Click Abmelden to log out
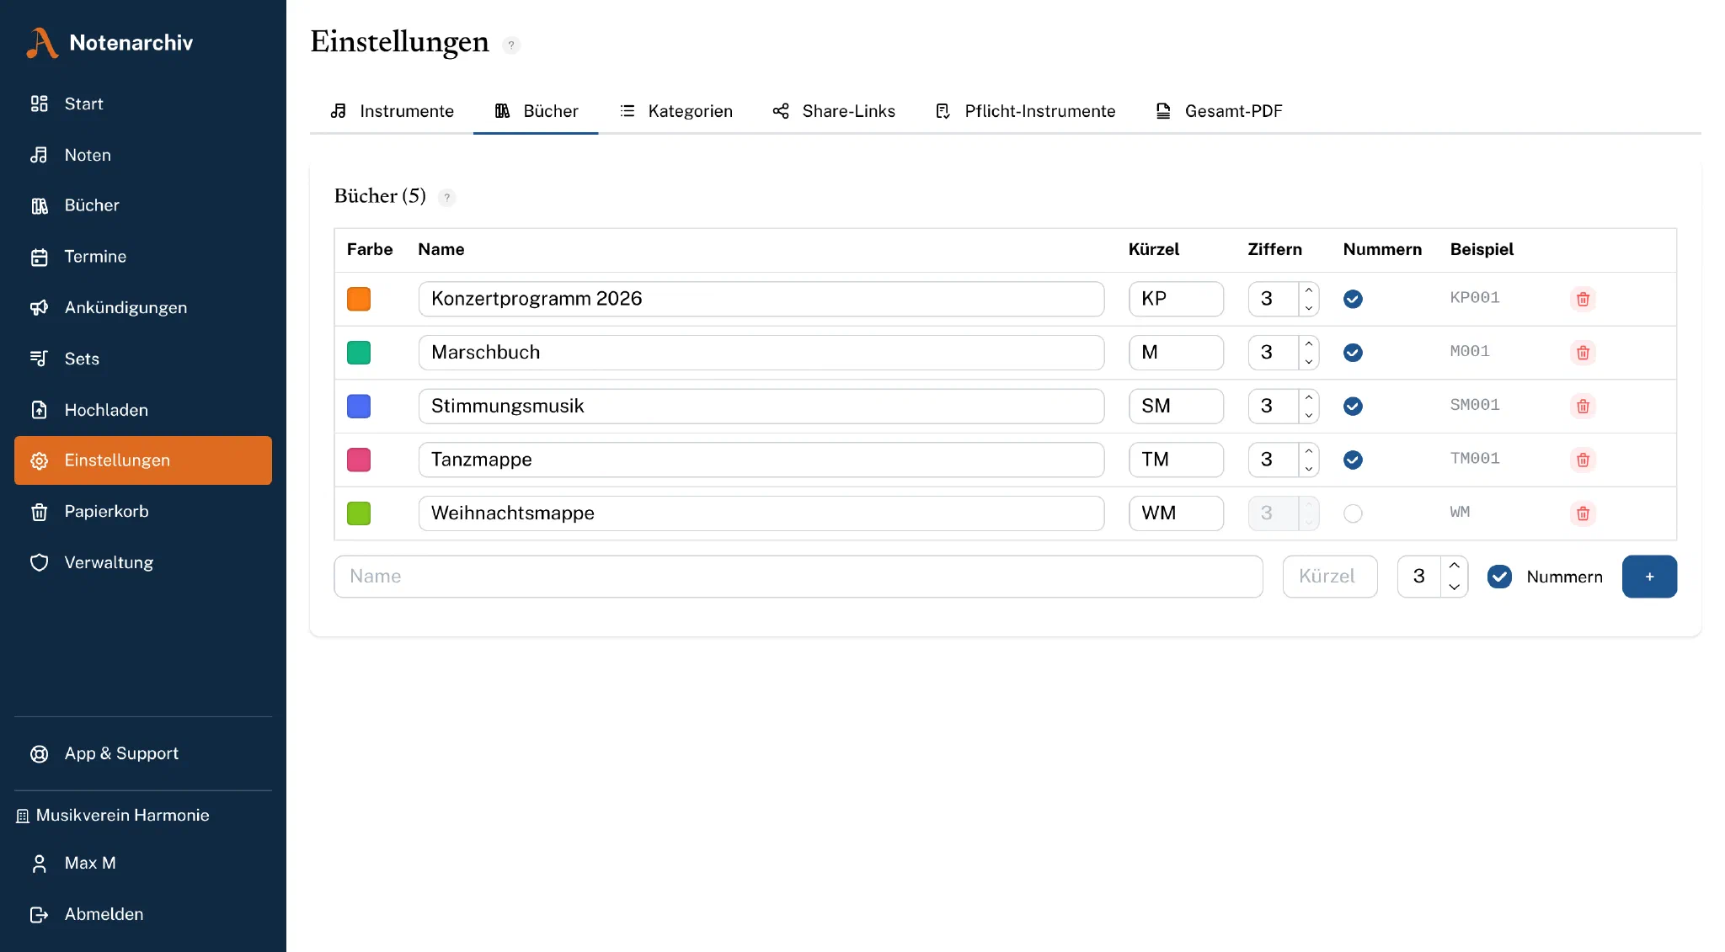1725x952 pixels. tap(143, 914)
